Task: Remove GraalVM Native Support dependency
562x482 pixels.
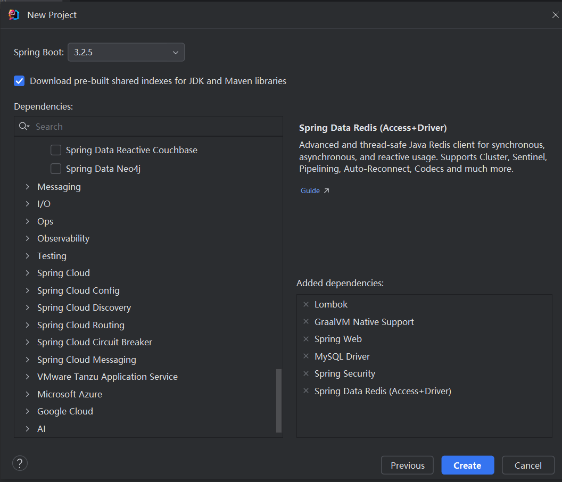Action: coord(305,321)
